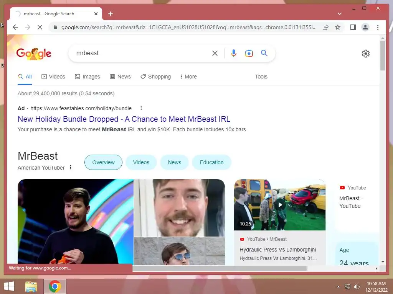Open MrBeast close-up face photo
Image resolution: width=393 pixels, height=294 pixels.
point(180,208)
